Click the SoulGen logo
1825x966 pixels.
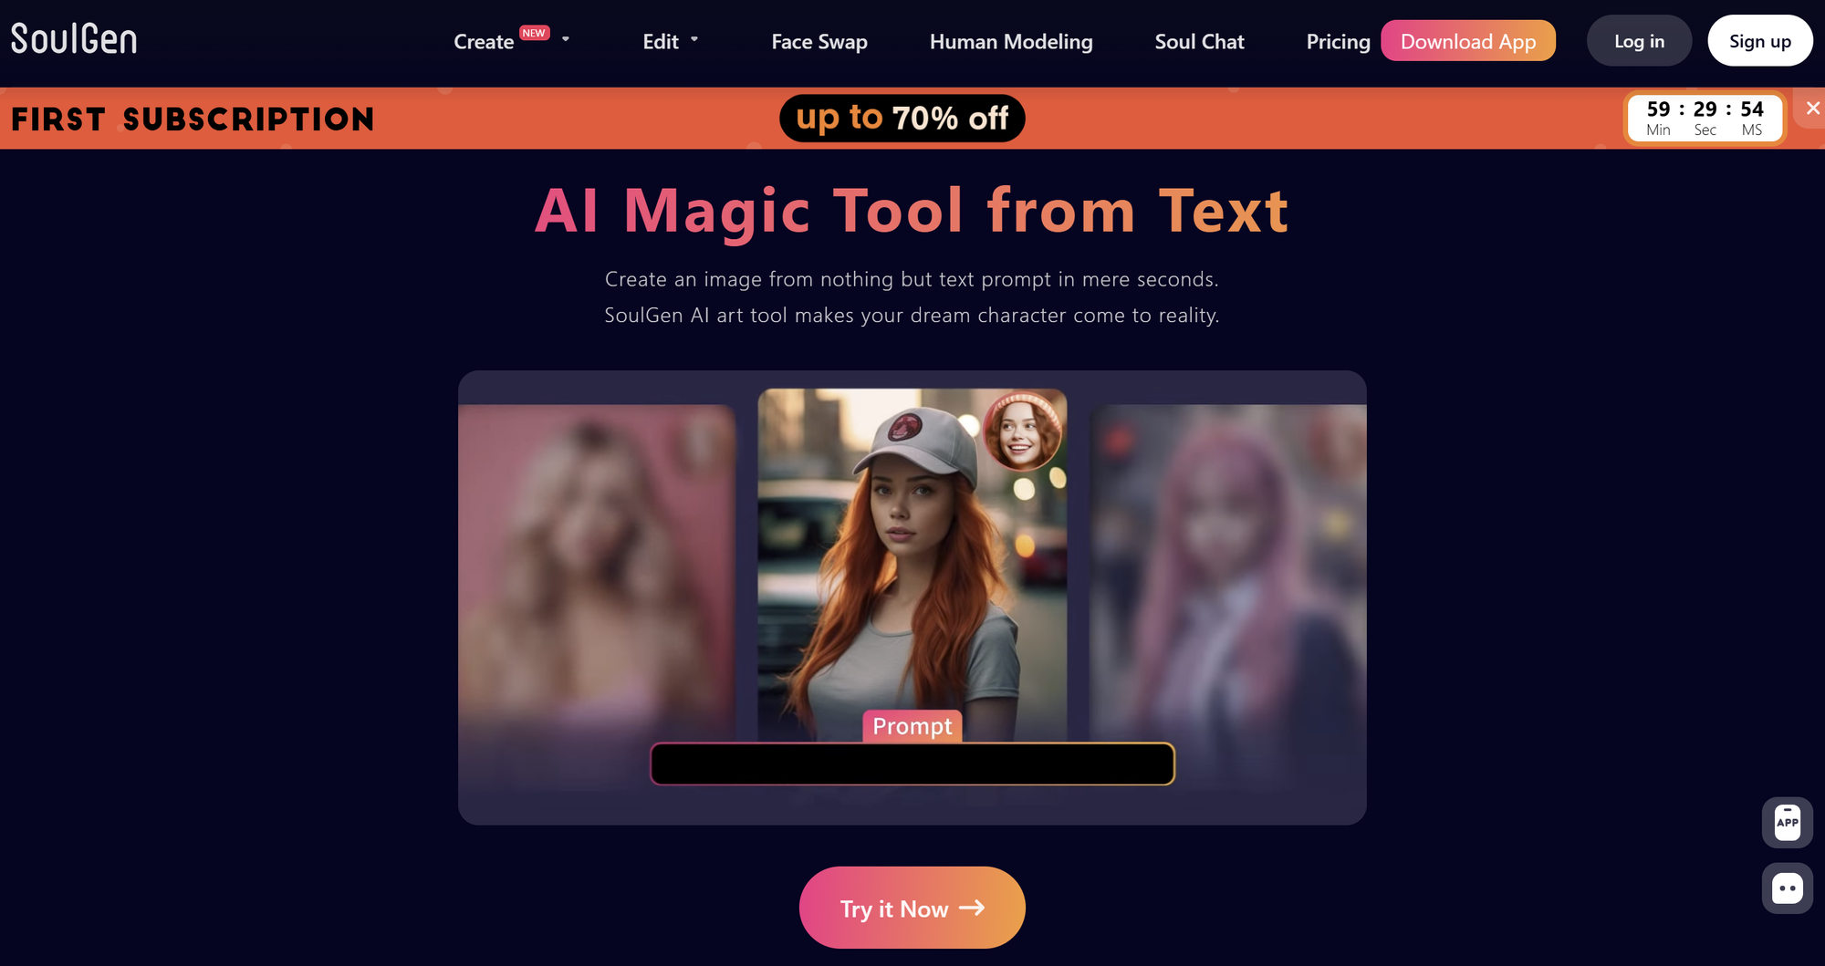tap(74, 39)
